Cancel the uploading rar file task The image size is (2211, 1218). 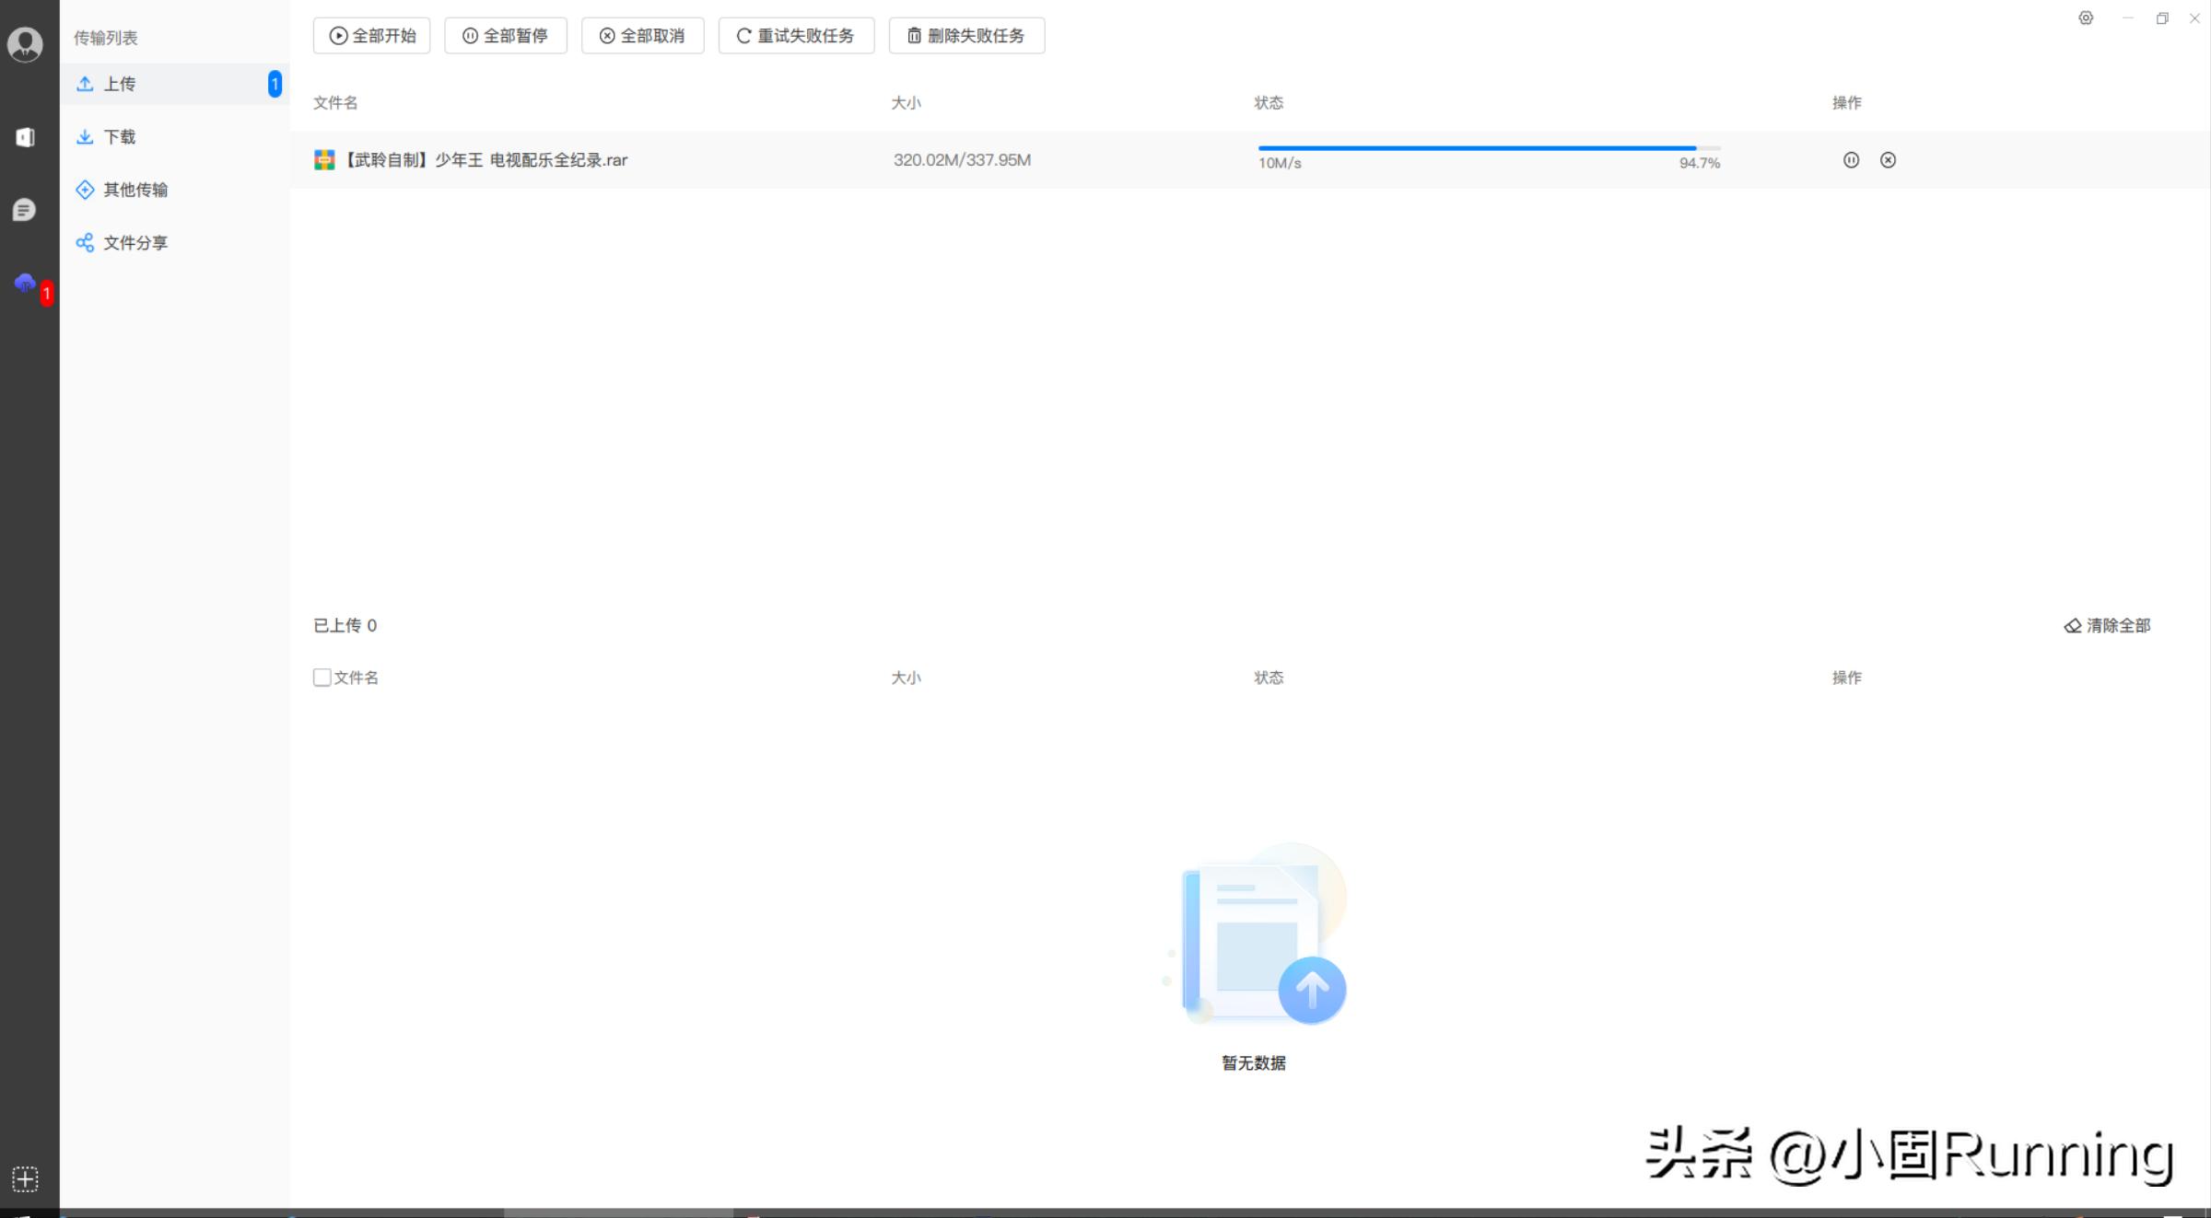pos(1888,159)
